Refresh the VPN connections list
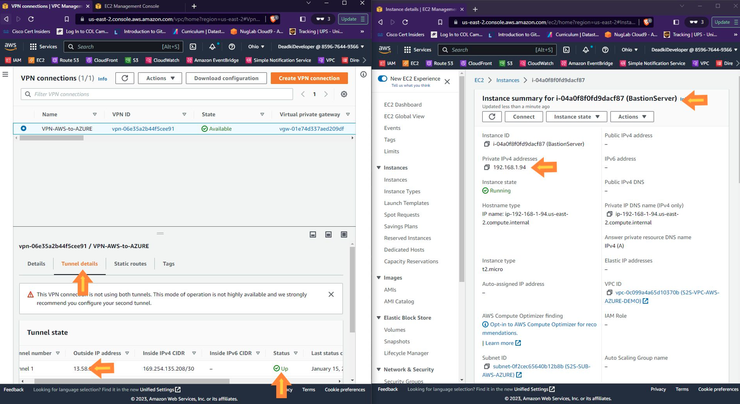 tap(125, 78)
